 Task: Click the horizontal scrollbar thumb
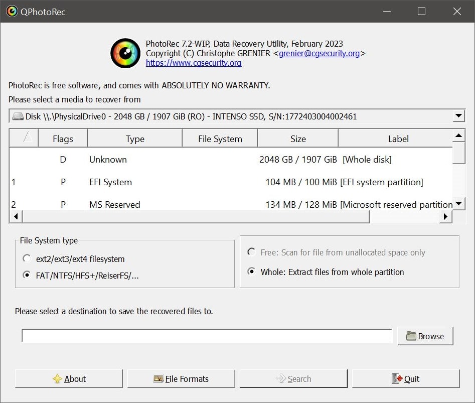196,216
